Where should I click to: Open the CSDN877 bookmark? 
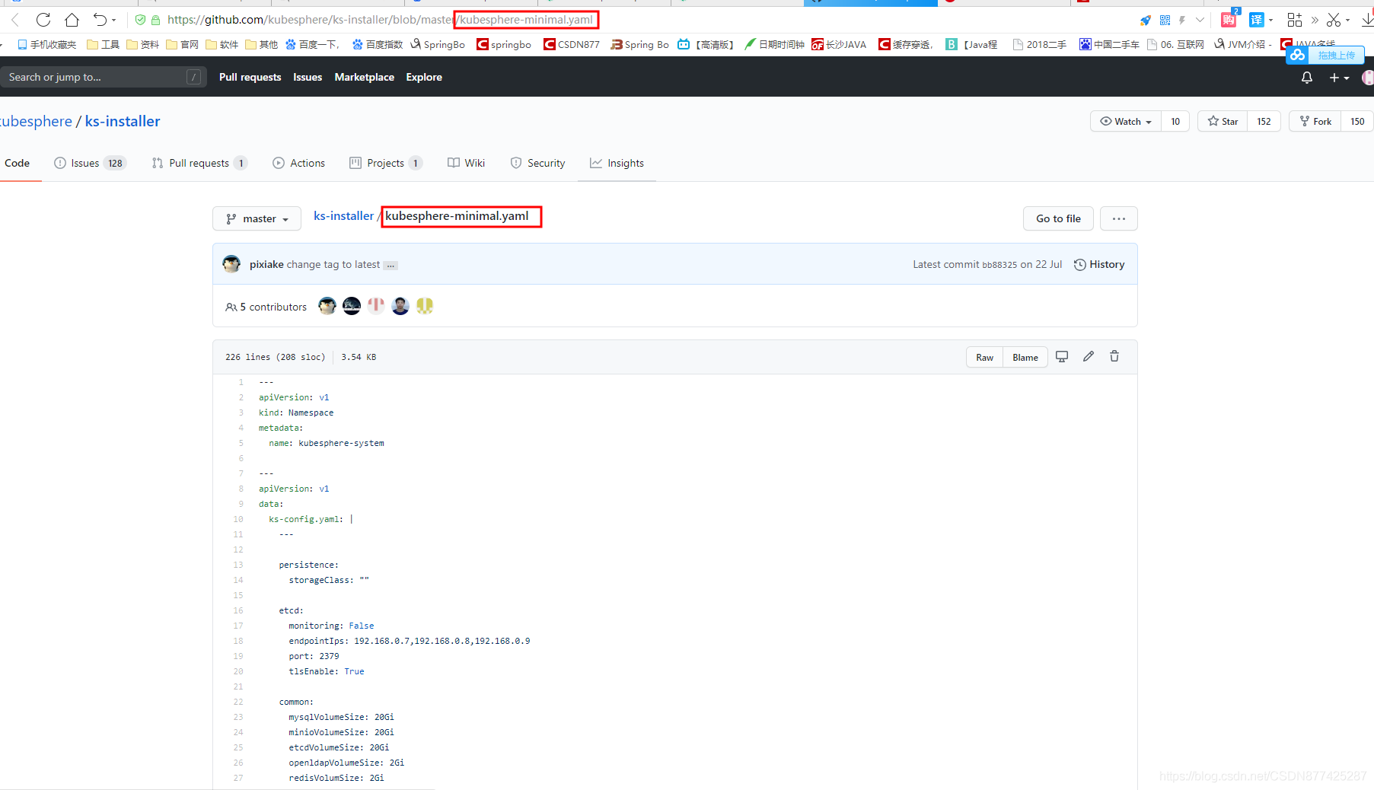click(x=572, y=44)
